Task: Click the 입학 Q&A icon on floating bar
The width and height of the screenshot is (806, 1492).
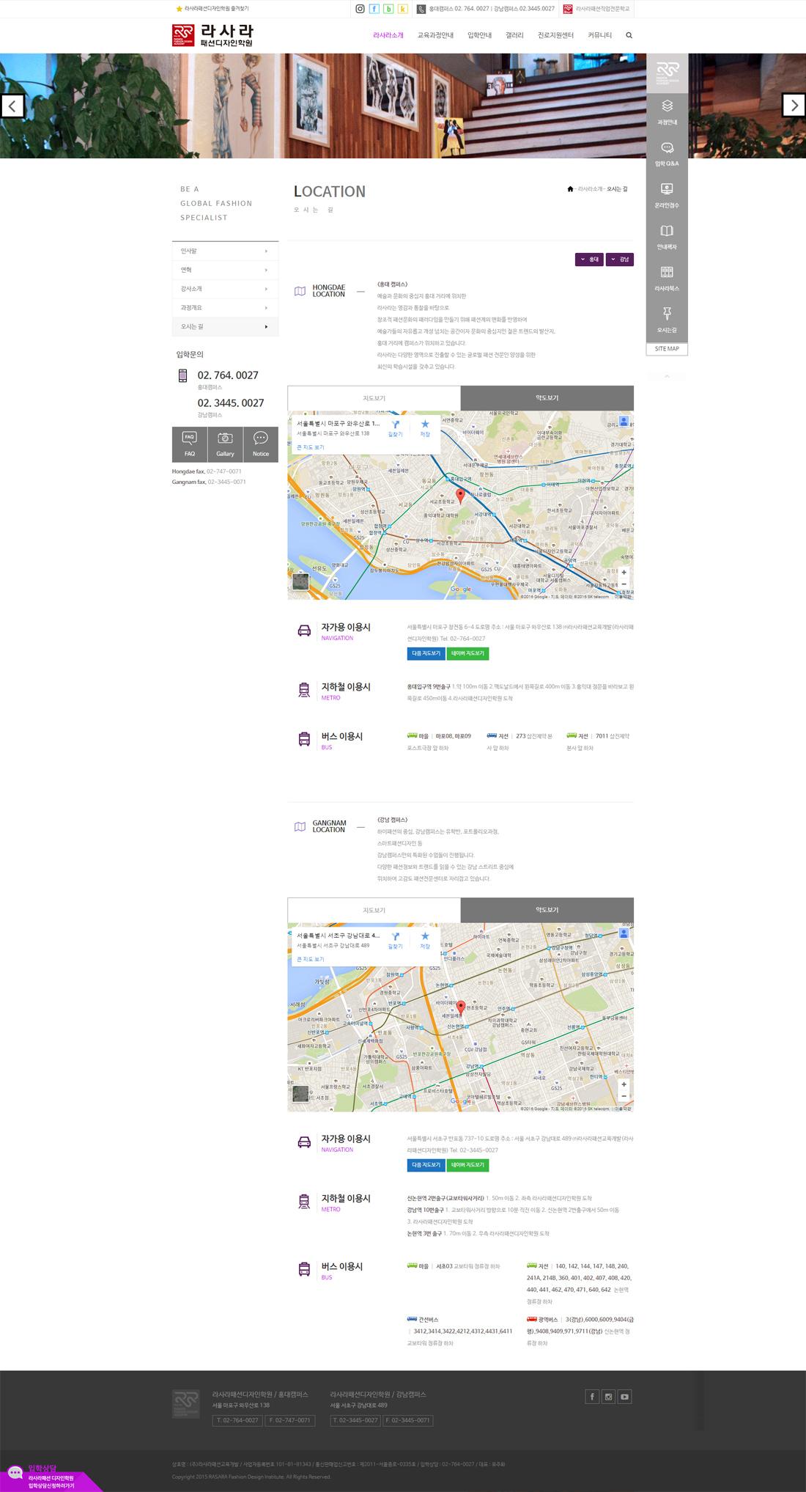Action: [x=667, y=155]
